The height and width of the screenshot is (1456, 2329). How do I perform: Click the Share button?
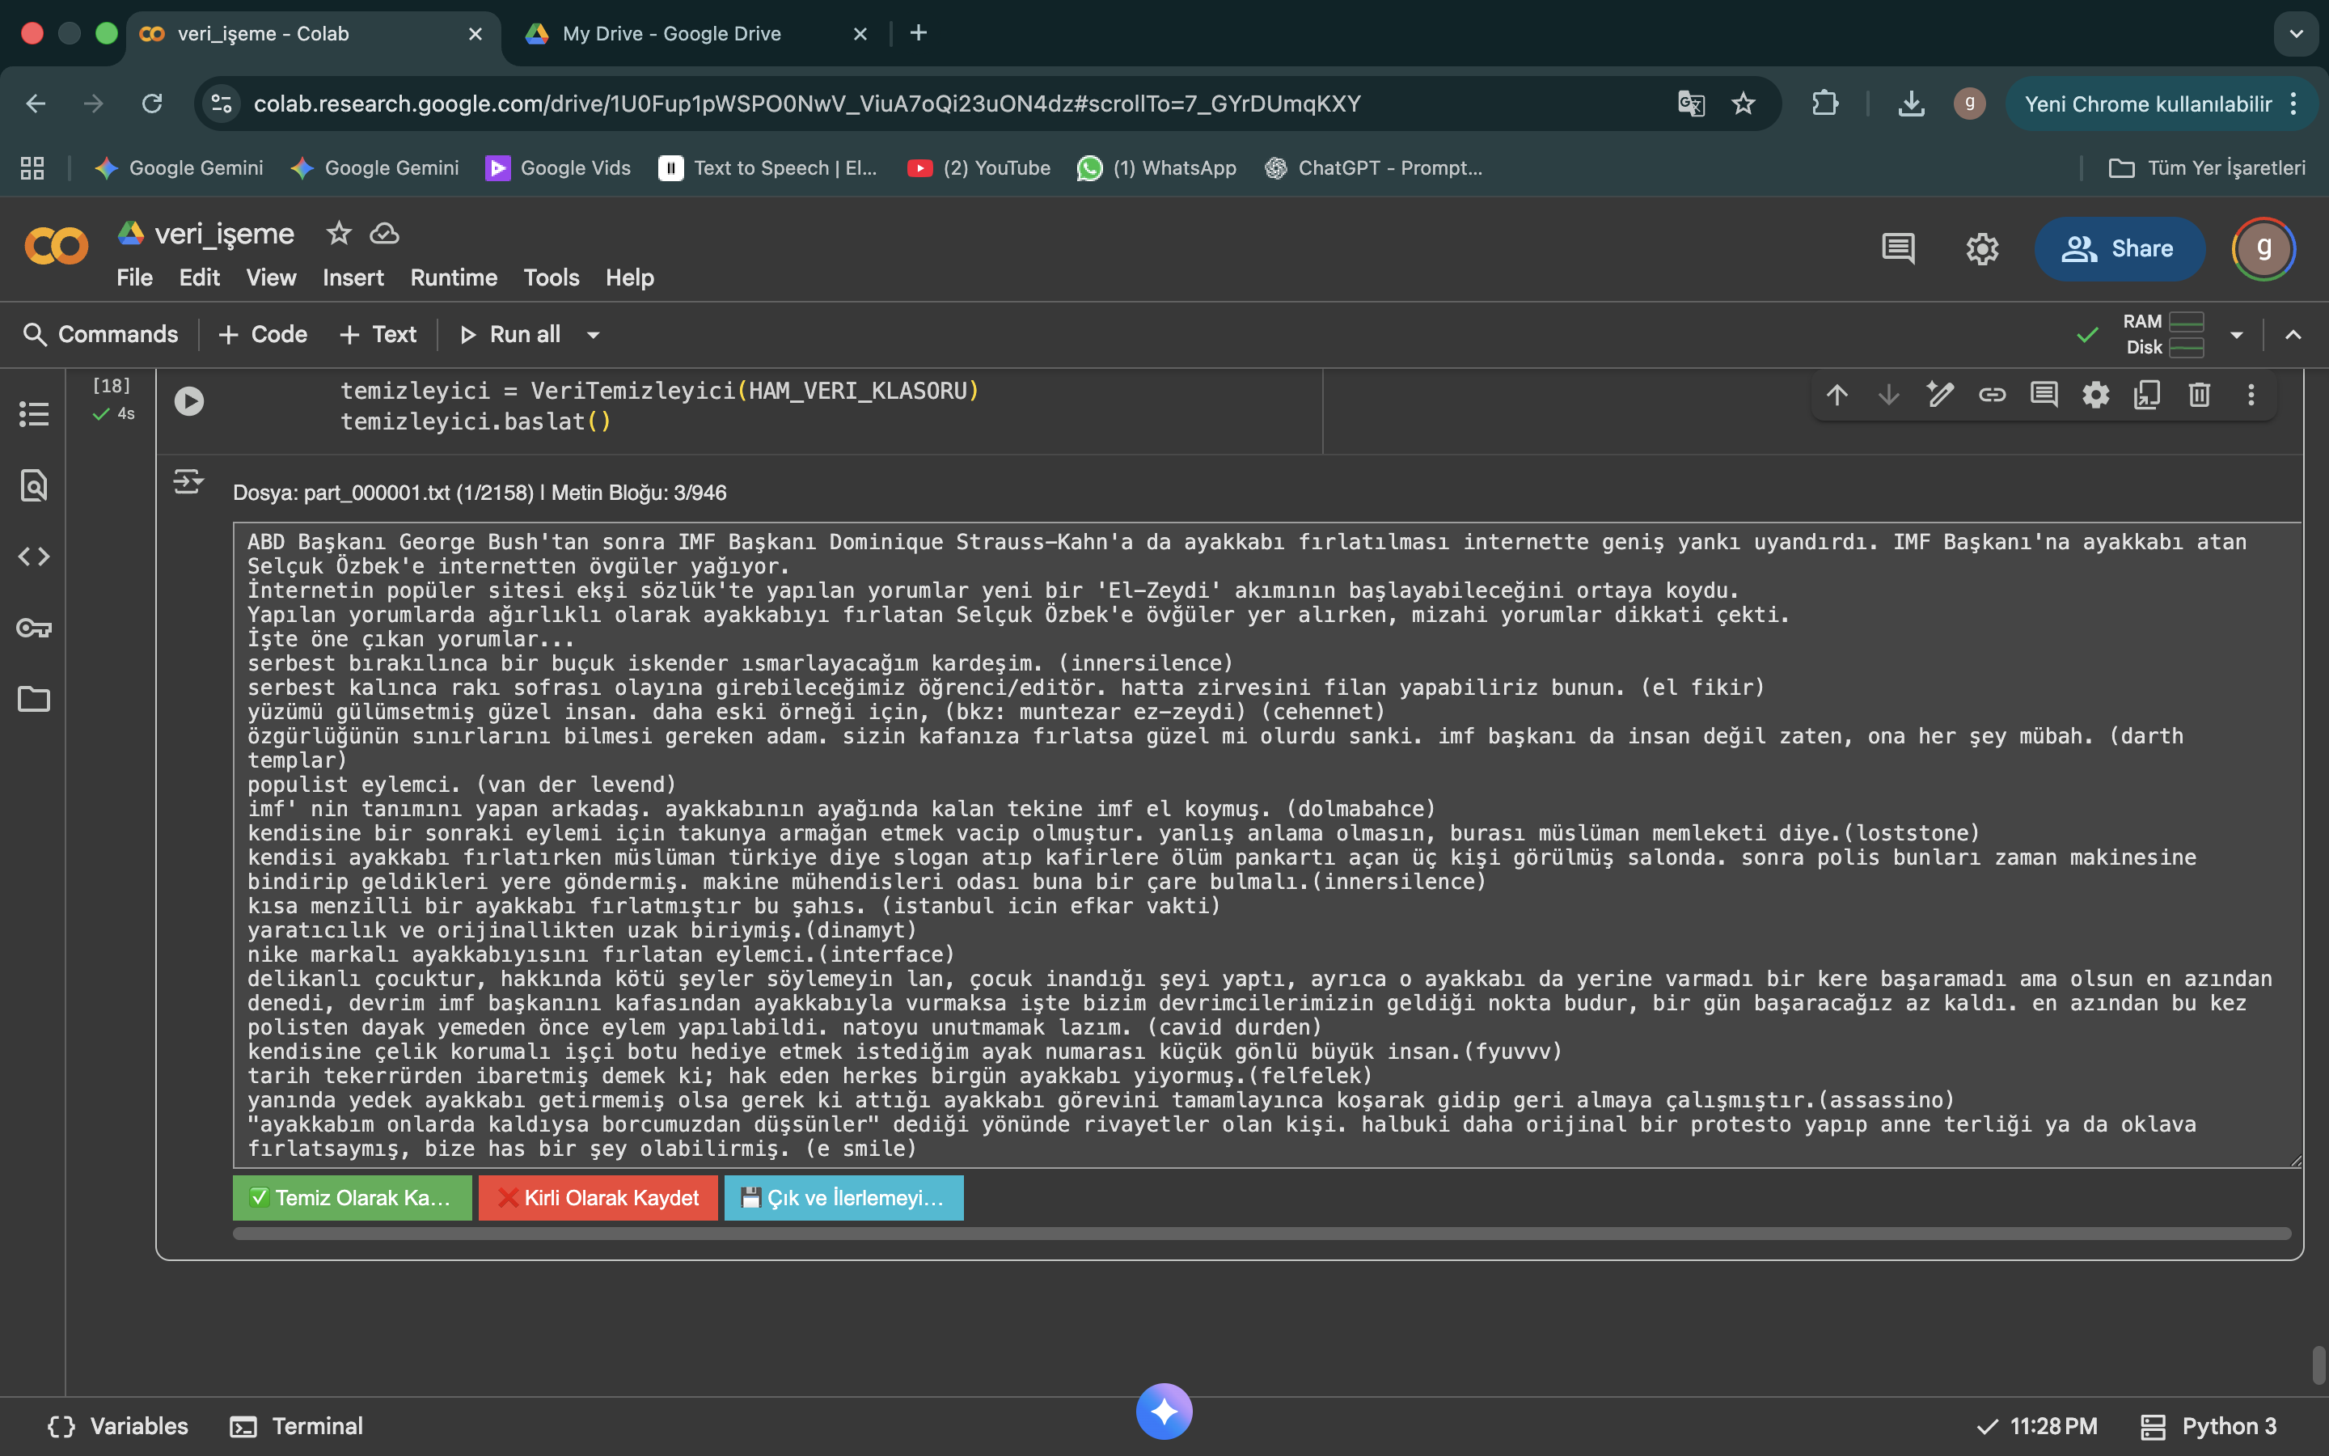pos(2118,248)
